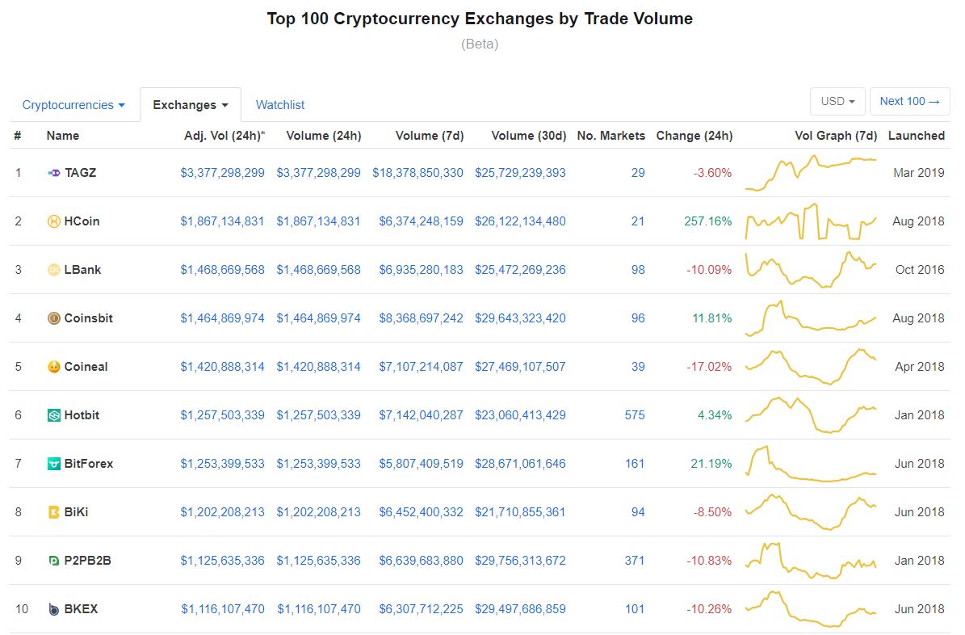Click Hotbit market count 575
The height and width of the screenshot is (635, 965).
click(635, 415)
